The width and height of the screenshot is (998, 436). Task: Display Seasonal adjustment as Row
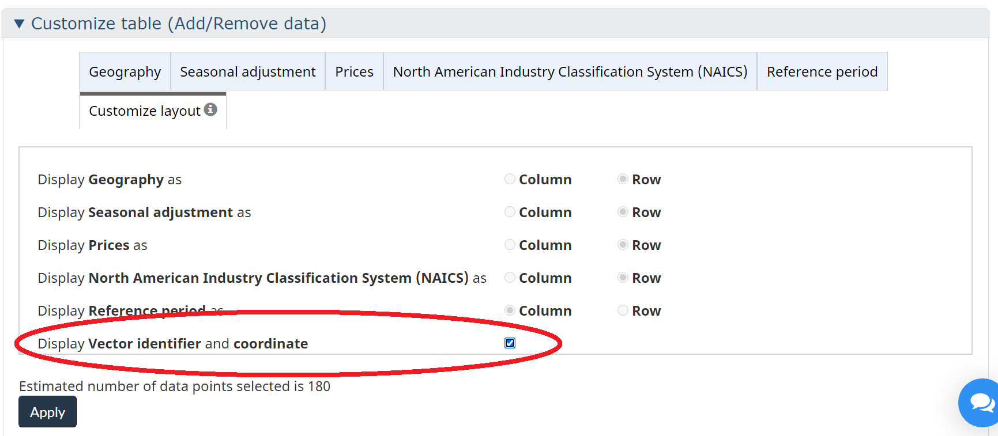pyautogui.click(x=623, y=212)
